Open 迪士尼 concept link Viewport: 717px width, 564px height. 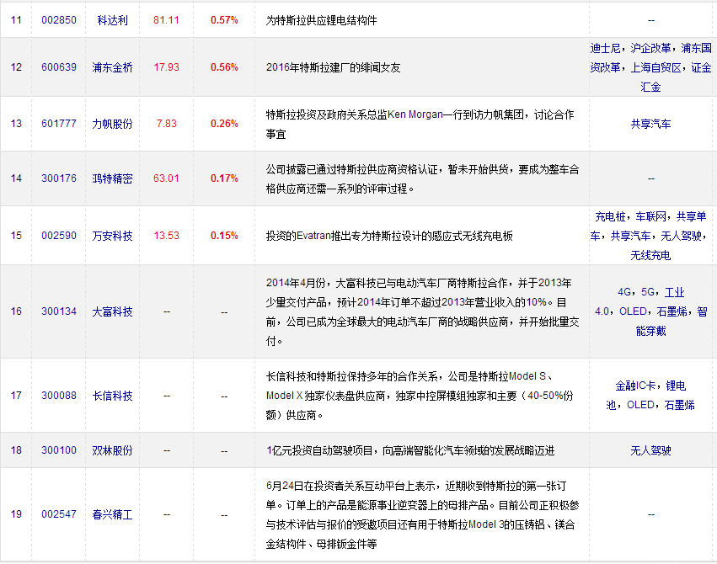[x=604, y=48]
